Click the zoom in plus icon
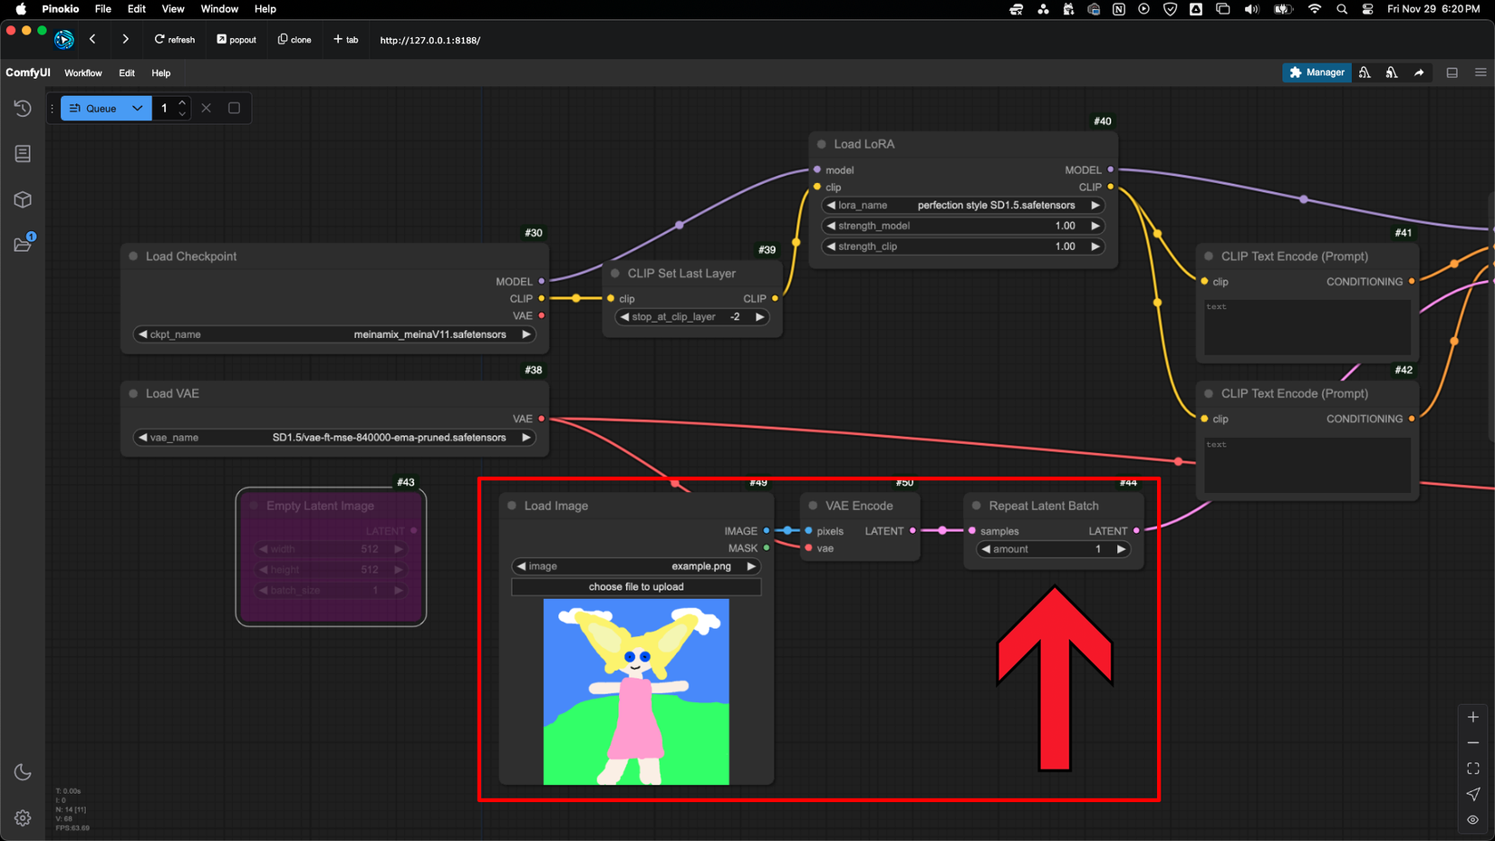Screen dimensions: 1495x841 pos(1473,717)
